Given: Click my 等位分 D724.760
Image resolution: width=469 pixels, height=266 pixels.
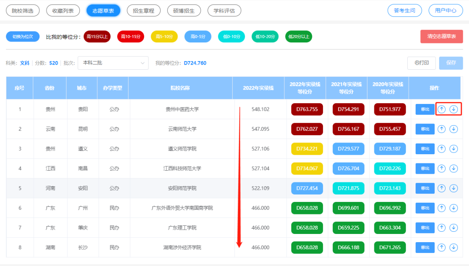Looking at the screenshot, I should click(195, 63).
